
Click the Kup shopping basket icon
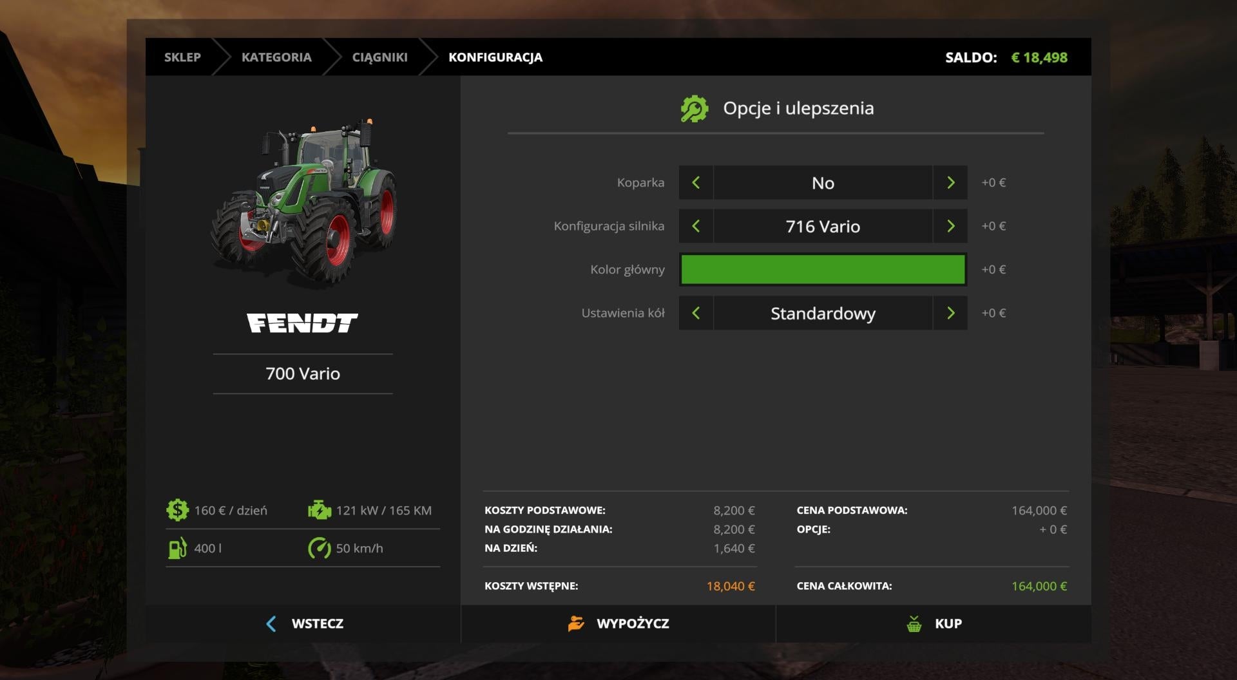click(x=914, y=623)
